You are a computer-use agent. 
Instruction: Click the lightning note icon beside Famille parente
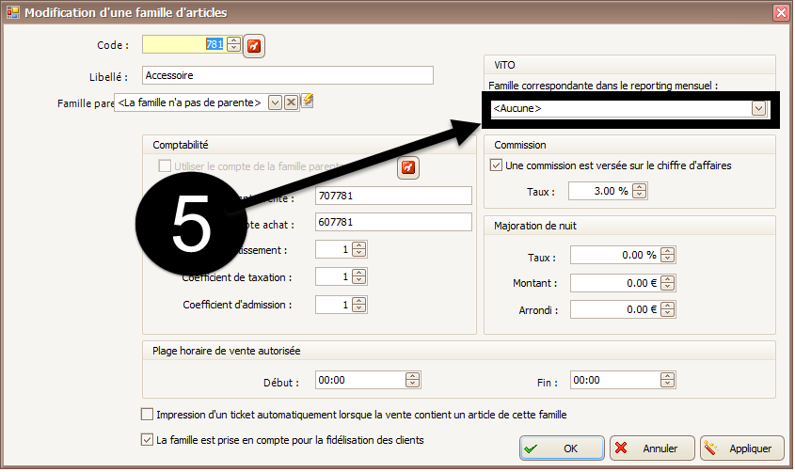[308, 101]
